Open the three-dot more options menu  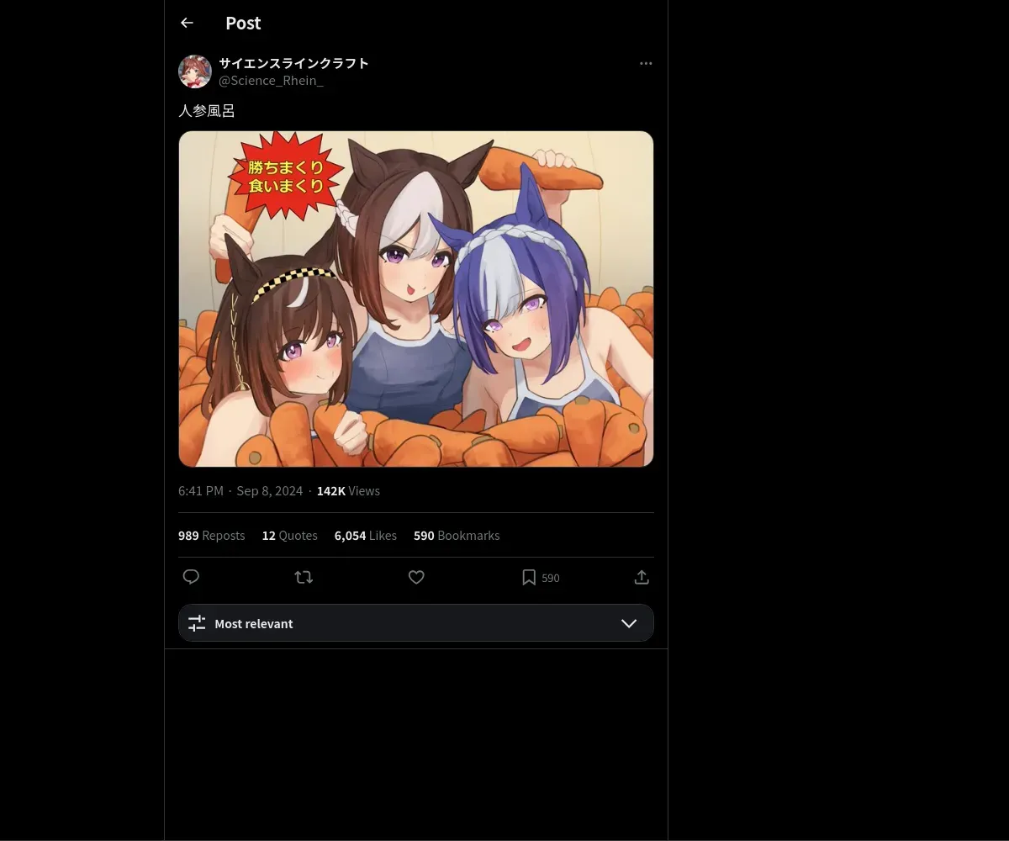coord(646,64)
